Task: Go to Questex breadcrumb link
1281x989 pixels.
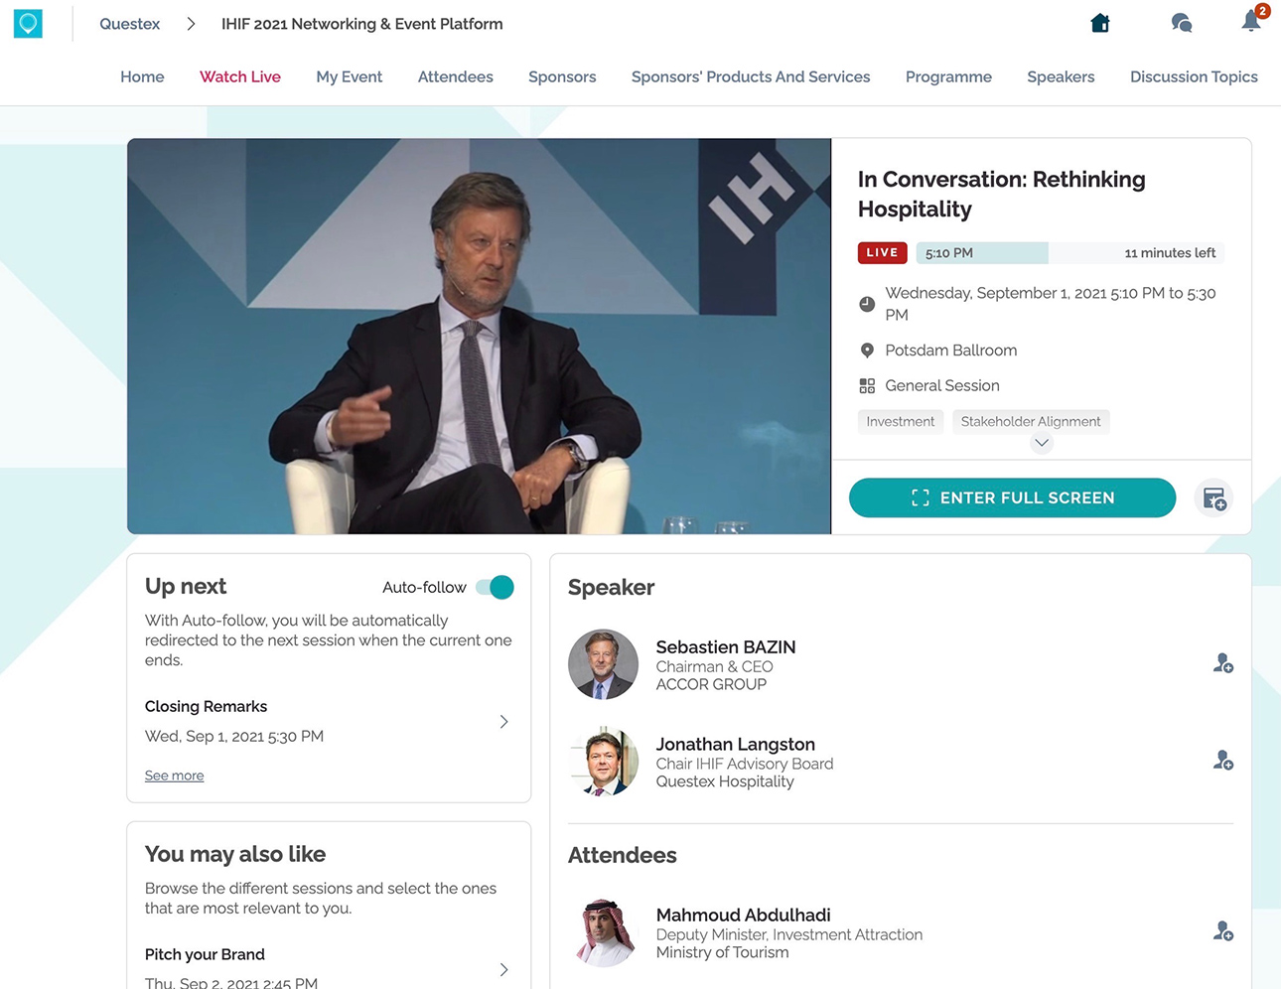Action: (x=129, y=24)
